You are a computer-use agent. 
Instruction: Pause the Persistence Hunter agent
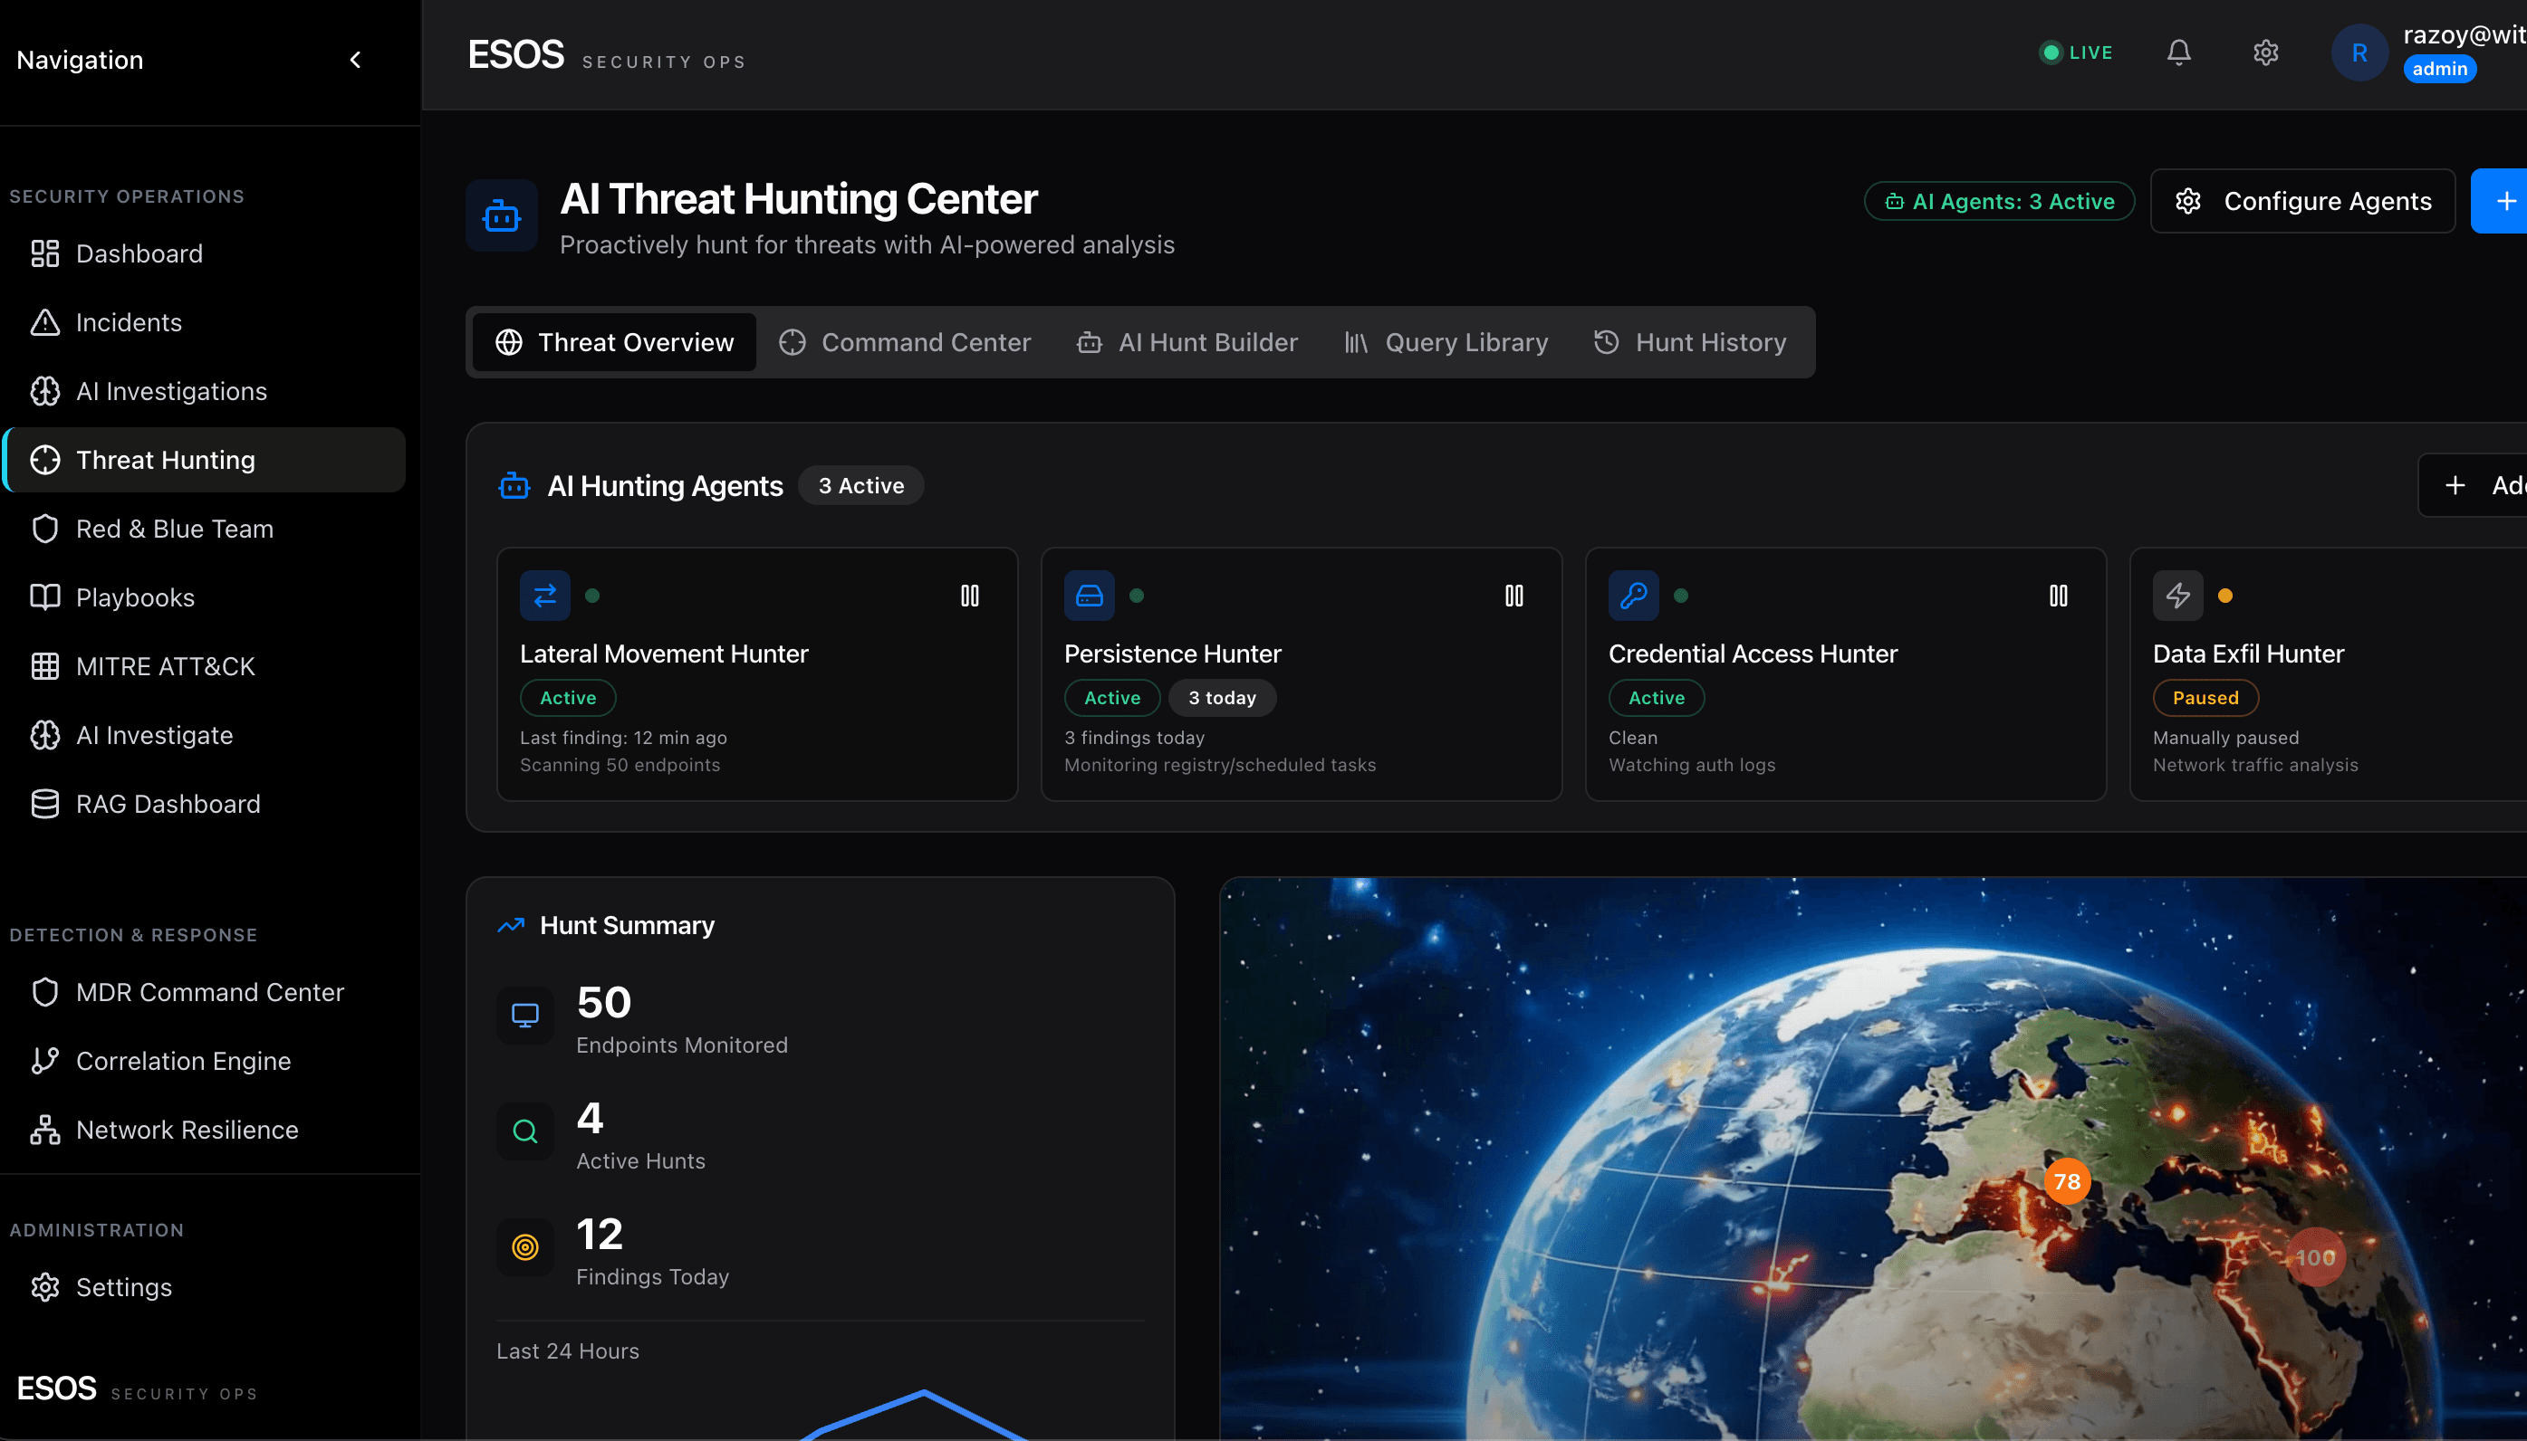(x=1513, y=596)
